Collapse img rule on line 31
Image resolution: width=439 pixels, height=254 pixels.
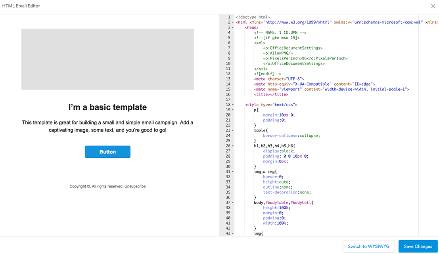pyautogui.click(x=233, y=172)
